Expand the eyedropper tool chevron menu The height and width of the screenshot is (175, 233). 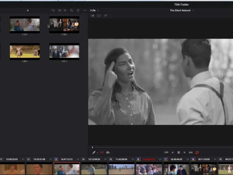pos(98,153)
